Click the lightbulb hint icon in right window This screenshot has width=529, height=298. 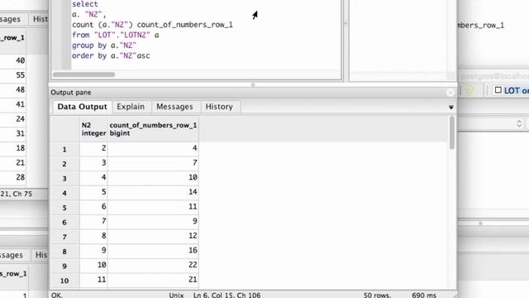tap(469, 90)
